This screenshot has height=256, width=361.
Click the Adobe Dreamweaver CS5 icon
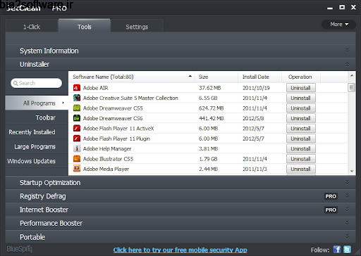pyautogui.click(x=77, y=108)
